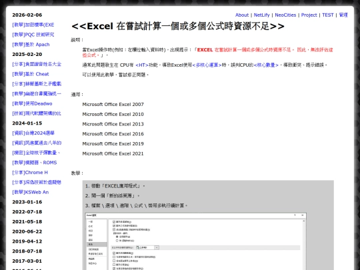360x270 pixels.
Task: Click the red EXCEL error message text
Action: [207, 53]
